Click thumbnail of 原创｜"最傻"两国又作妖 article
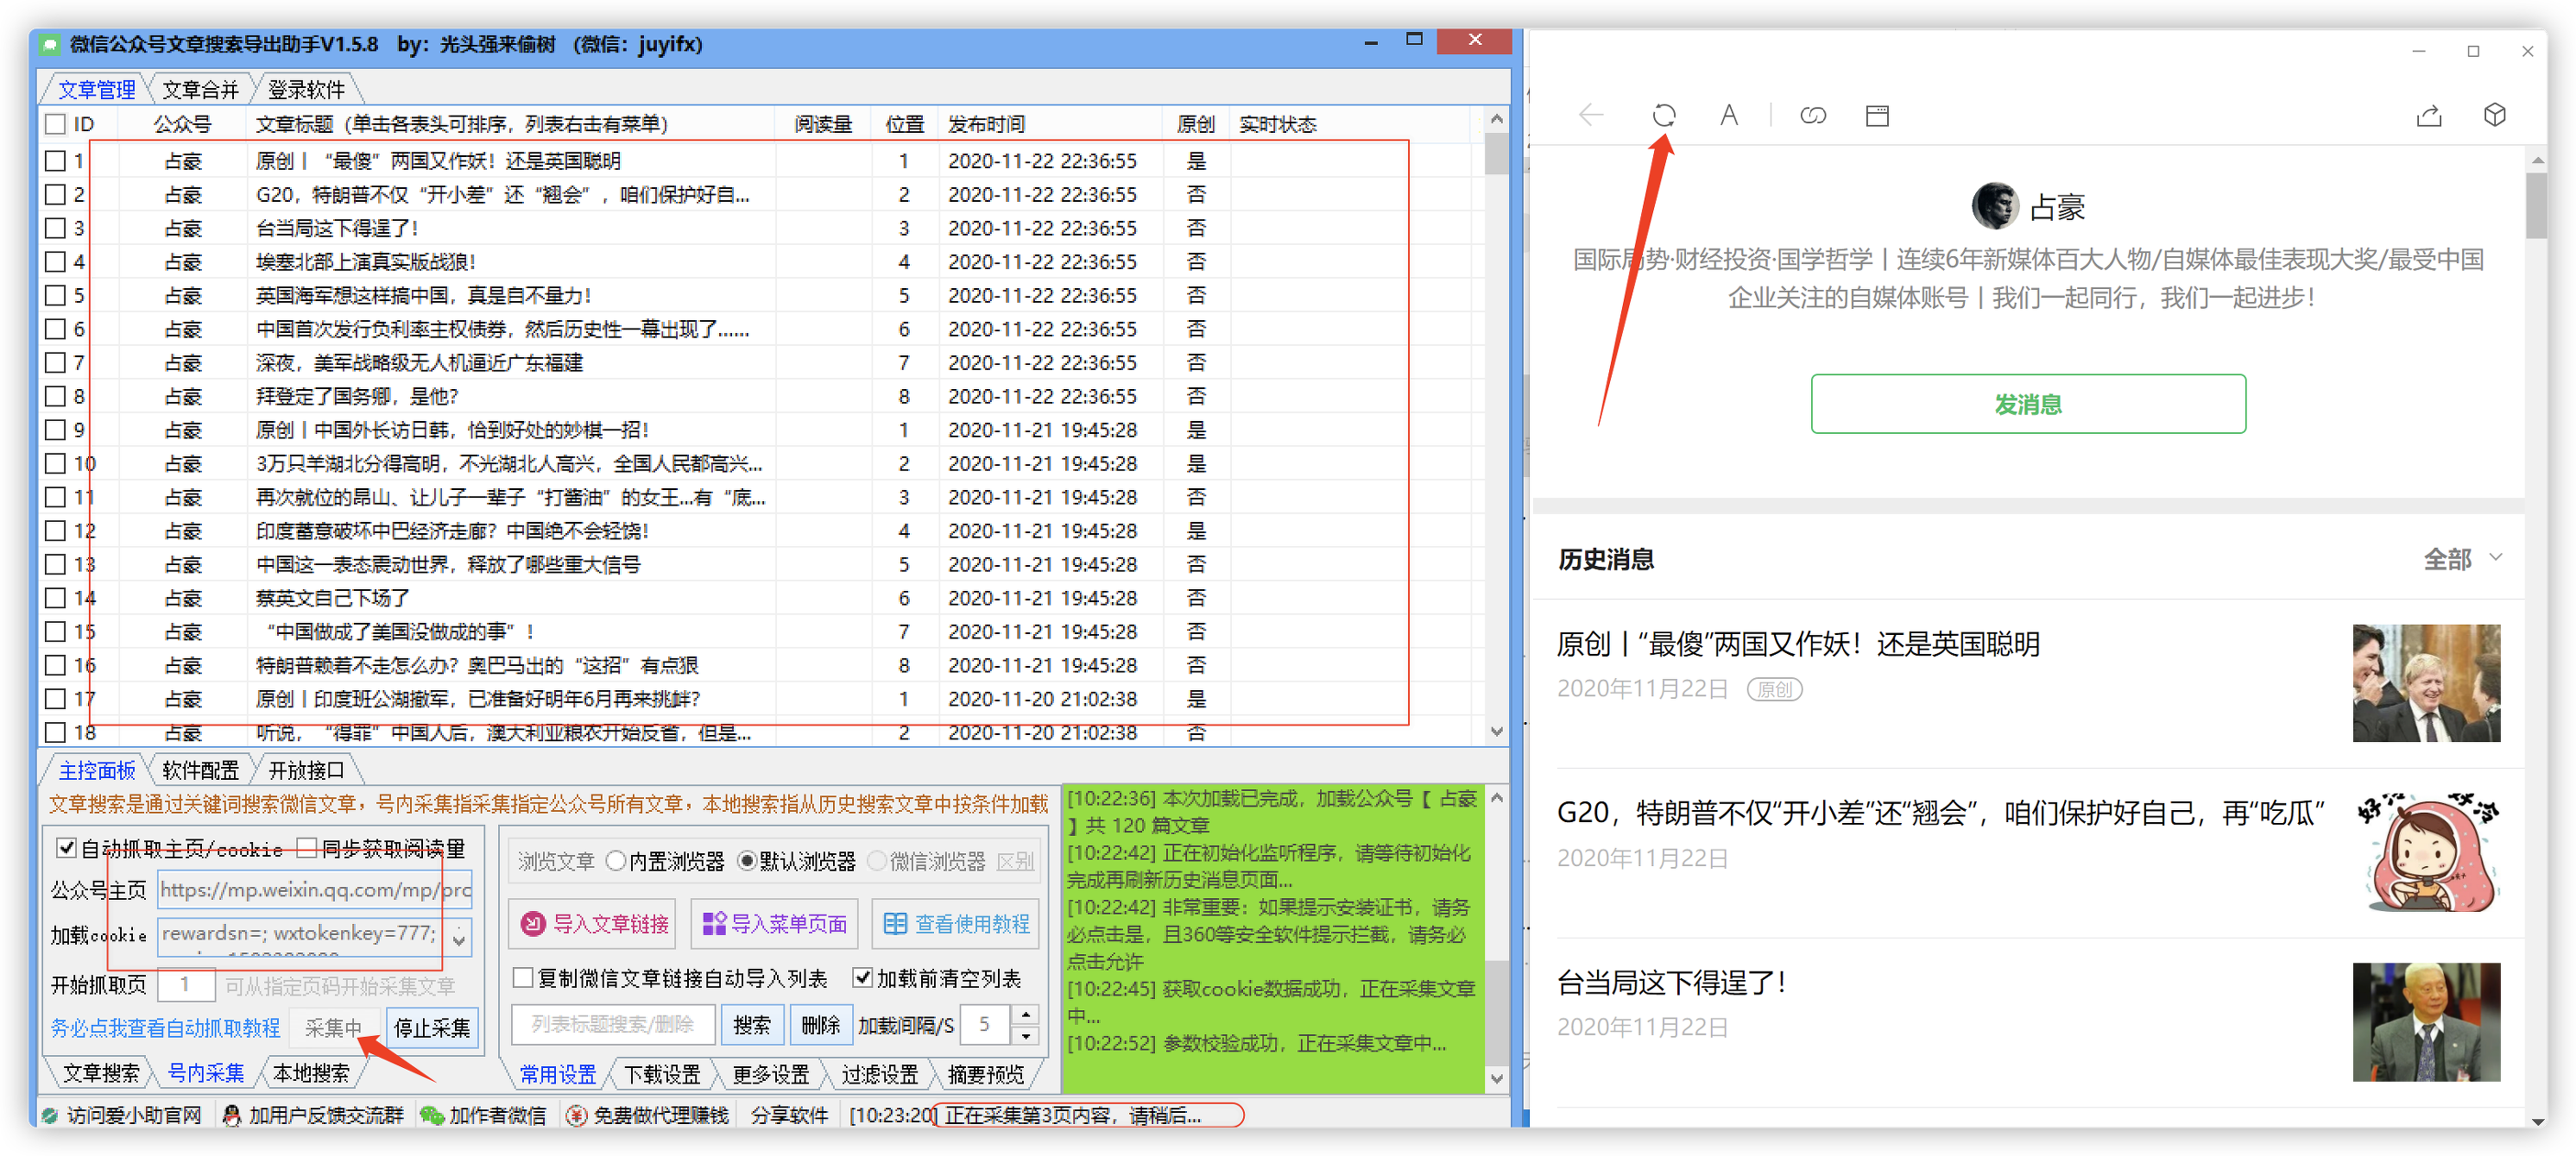The image size is (2576, 1156). [x=2426, y=682]
